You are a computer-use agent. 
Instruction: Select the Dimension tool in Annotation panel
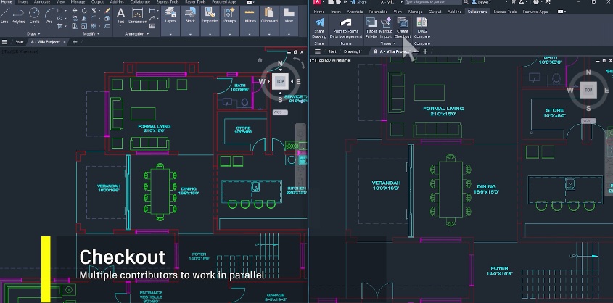[x=138, y=16]
